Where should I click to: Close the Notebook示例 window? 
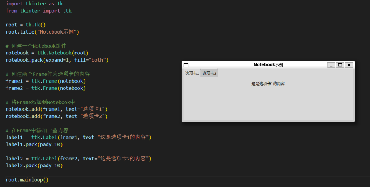[x=349, y=65]
